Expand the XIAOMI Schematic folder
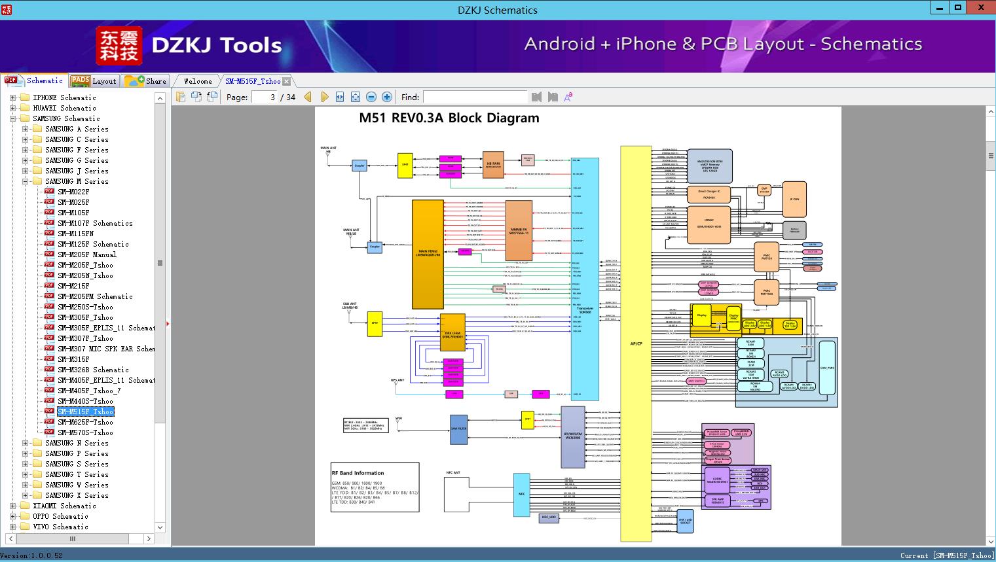The height and width of the screenshot is (562, 996). 12,506
